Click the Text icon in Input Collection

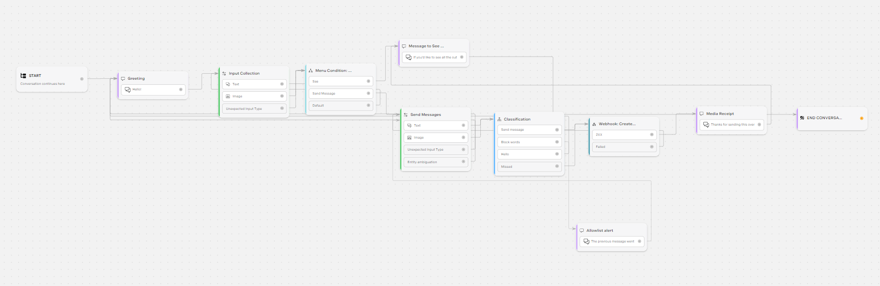[228, 84]
